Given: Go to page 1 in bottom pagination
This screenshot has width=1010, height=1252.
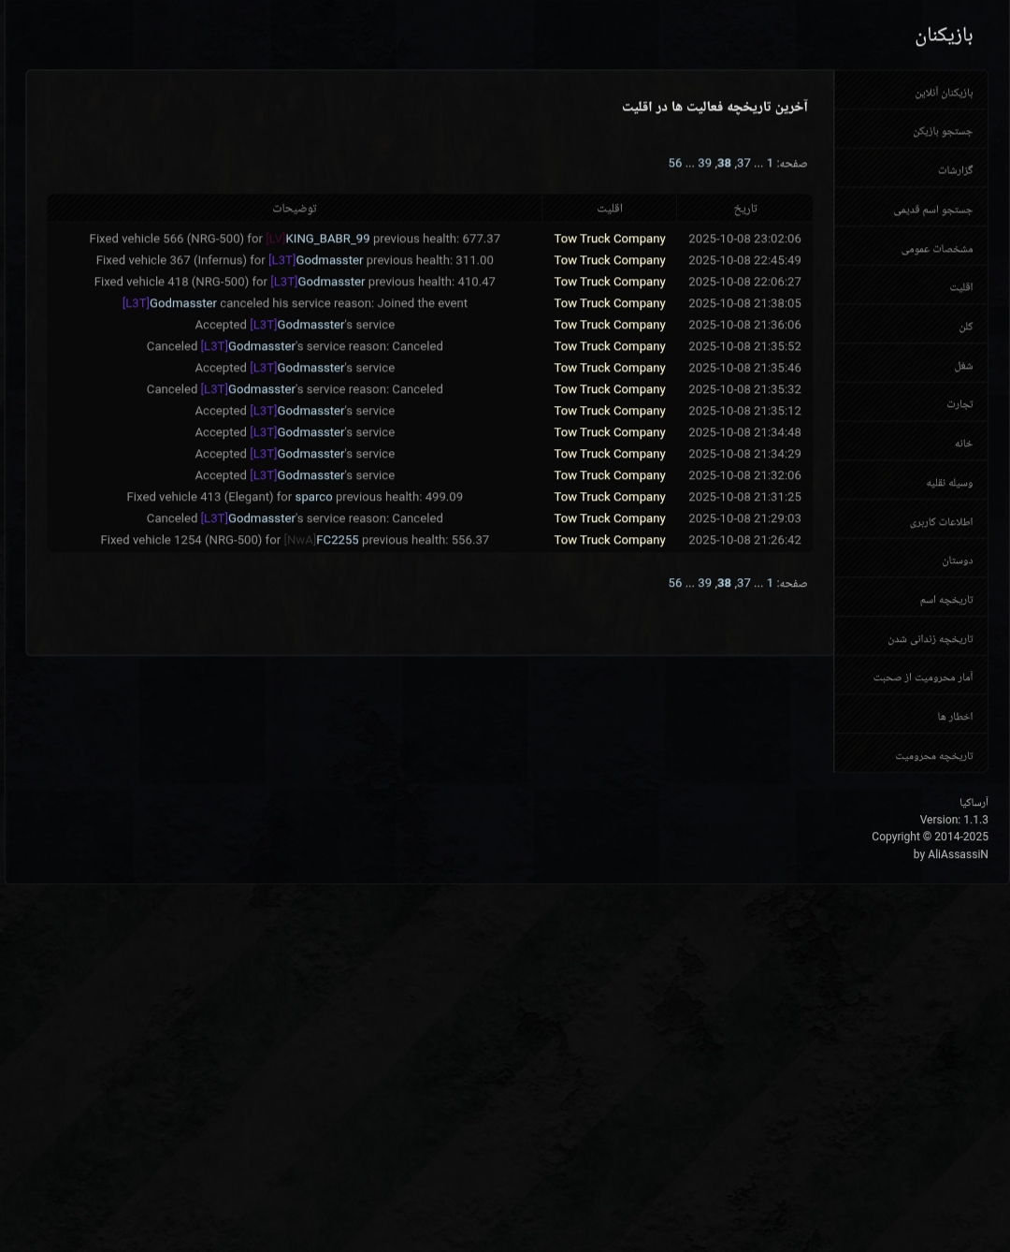Looking at the screenshot, I should click(x=771, y=583).
